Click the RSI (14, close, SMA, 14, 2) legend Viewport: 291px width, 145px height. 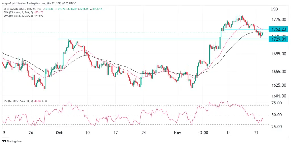[x=19, y=101]
